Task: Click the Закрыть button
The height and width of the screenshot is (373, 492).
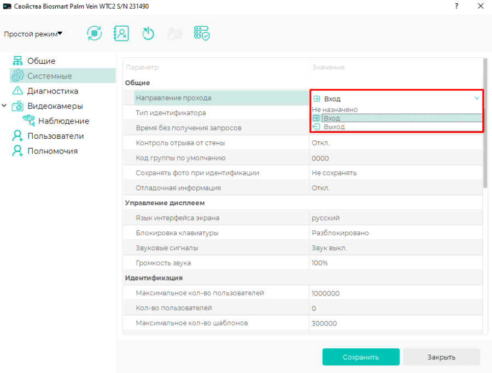Action: click(441, 357)
